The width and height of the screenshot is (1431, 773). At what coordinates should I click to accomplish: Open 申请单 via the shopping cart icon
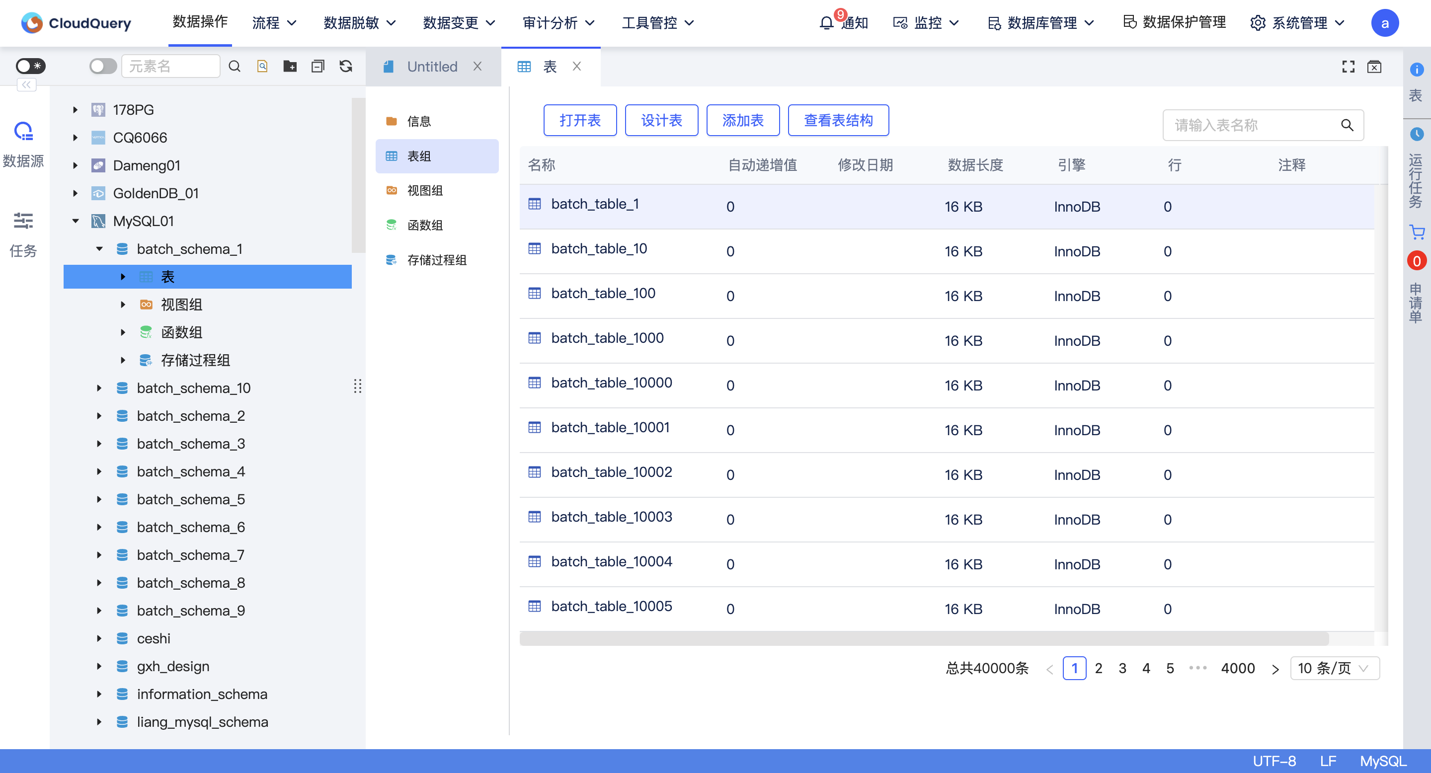pos(1417,232)
